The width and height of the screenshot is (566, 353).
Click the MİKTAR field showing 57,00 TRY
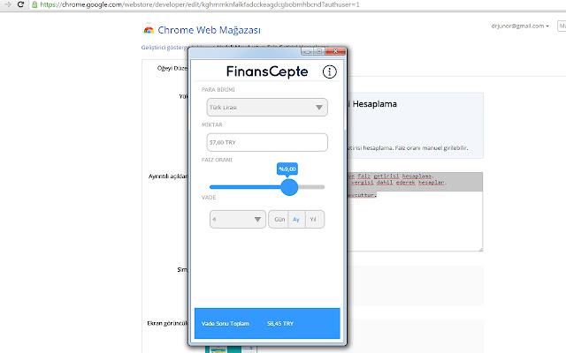(x=267, y=142)
